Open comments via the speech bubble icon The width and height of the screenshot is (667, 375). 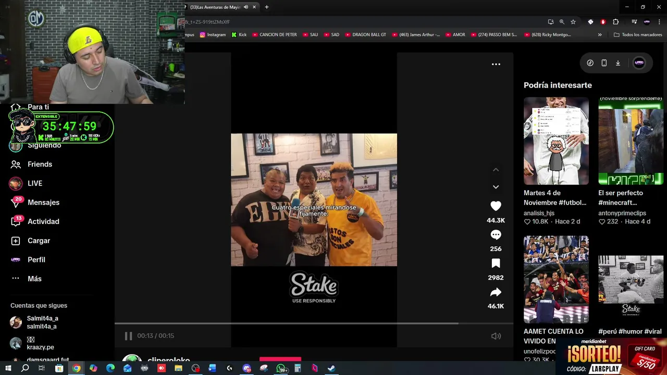click(x=496, y=235)
